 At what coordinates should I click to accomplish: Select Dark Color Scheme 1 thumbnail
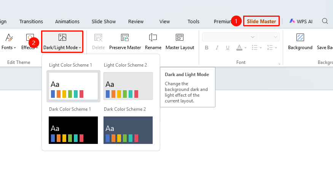(73, 130)
